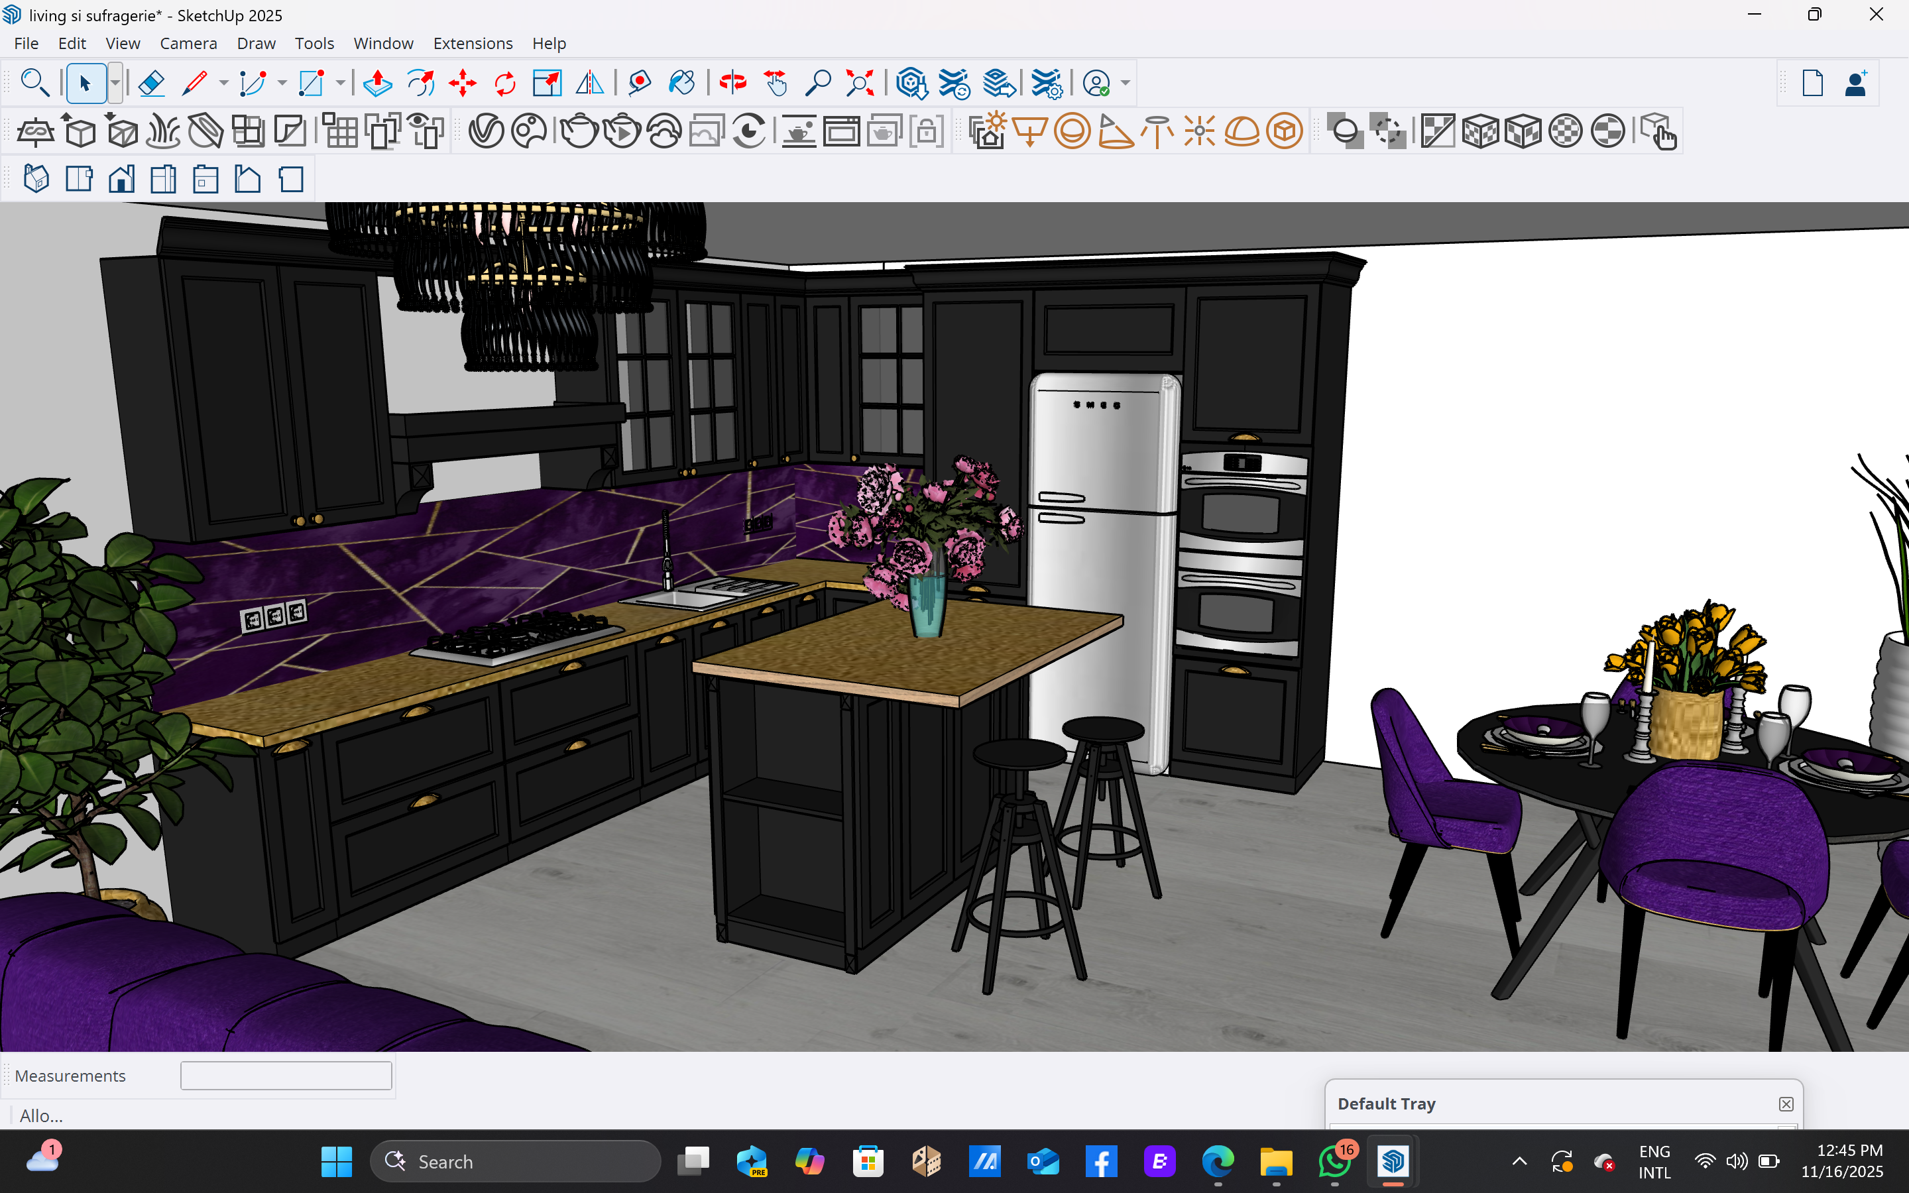Open File Explorer from the taskbar

coord(1275,1161)
